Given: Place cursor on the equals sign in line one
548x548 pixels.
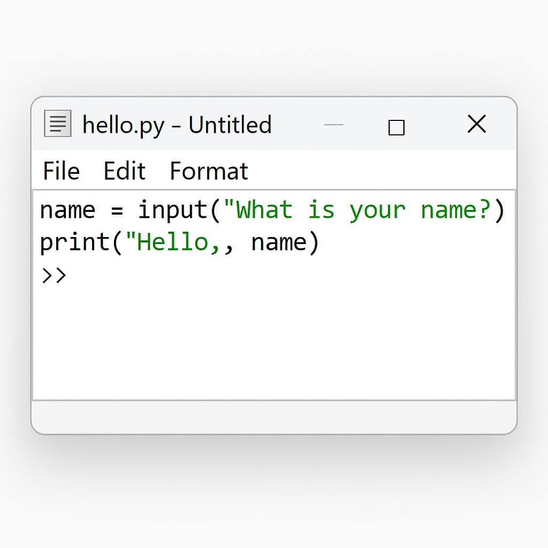Looking at the screenshot, I should click(117, 210).
